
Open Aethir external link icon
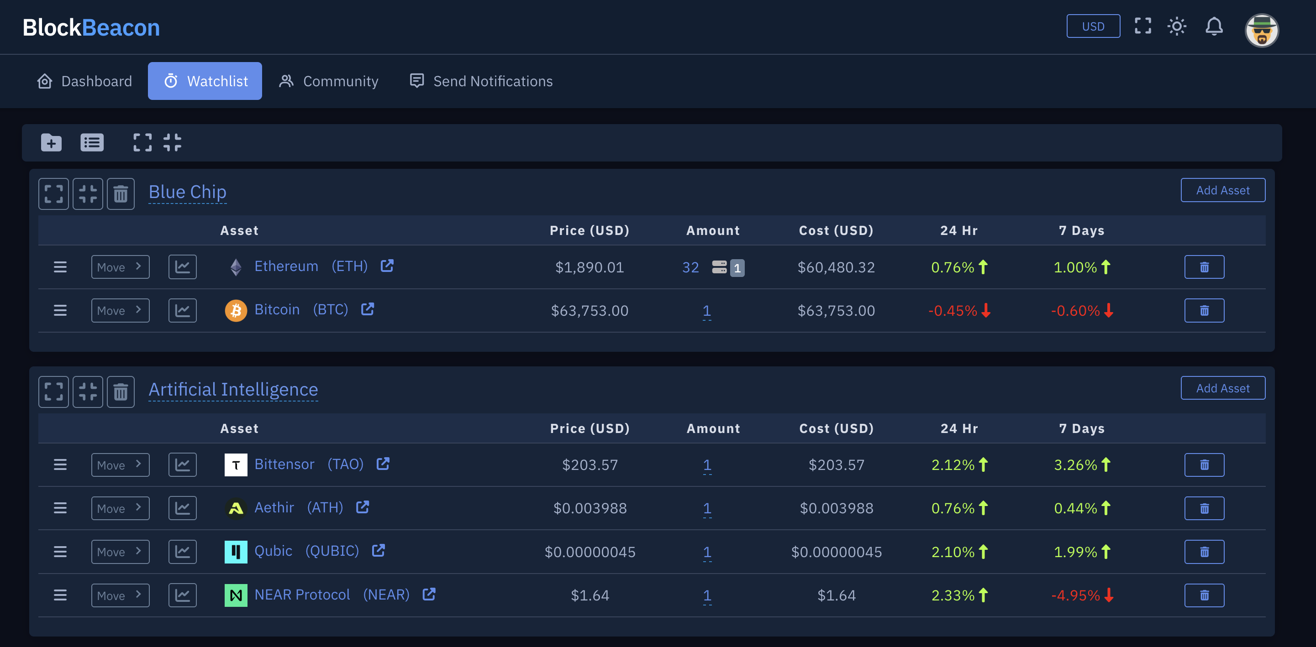pyautogui.click(x=363, y=507)
